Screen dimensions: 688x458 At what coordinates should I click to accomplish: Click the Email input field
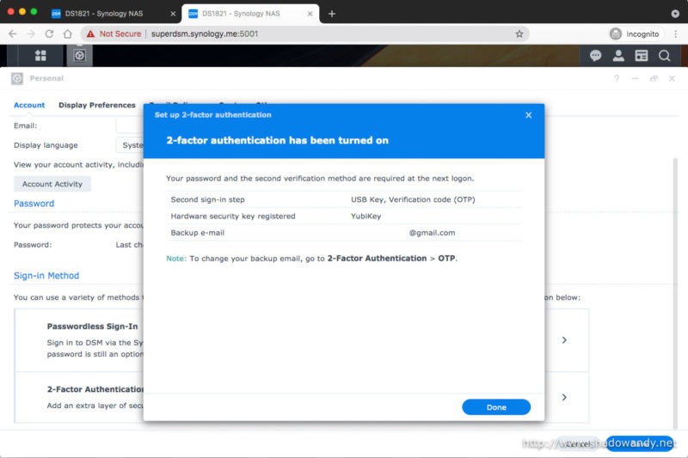(x=130, y=125)
